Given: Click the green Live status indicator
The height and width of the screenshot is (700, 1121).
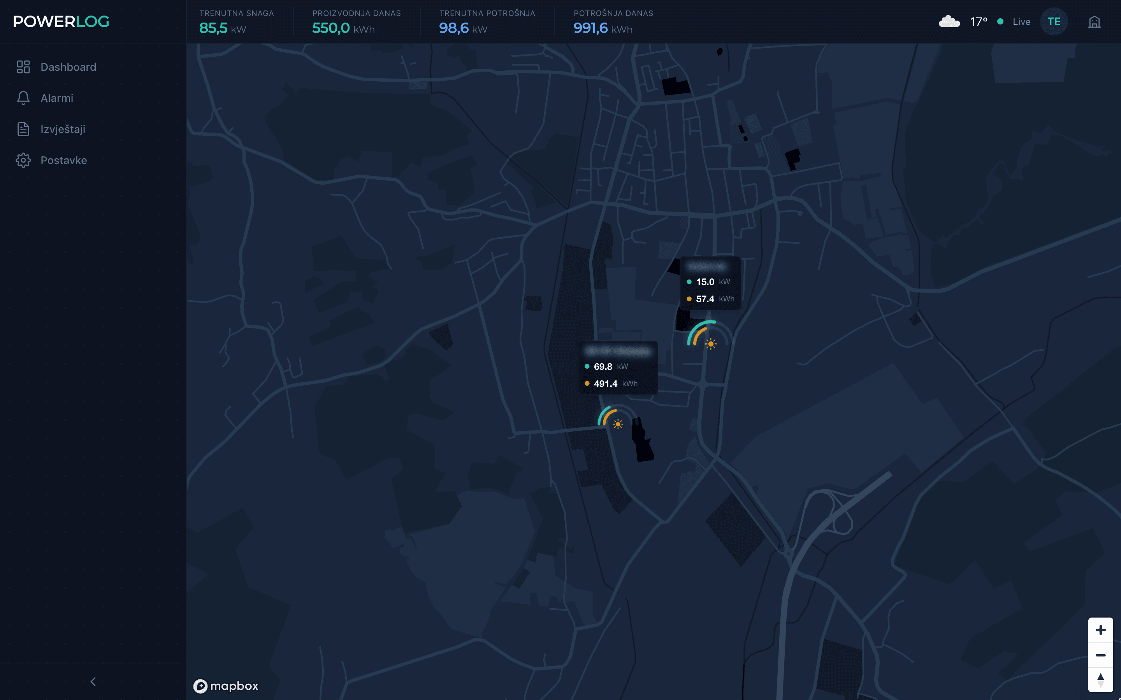Looking at the screenshot, I should click(x=1001, y=22).
